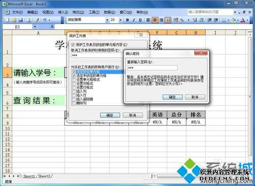
Task: Click the Open file toolbar icon
Action: (14, 20)
